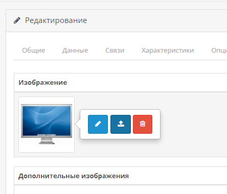Click the Редактирование heading text

56,20
